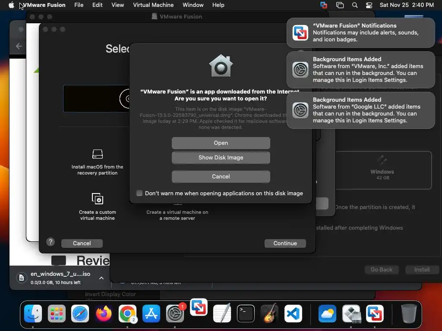Open Boot Camp Assistant from the Dock

point(351,314)
